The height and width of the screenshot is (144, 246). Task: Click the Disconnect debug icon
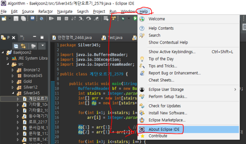pos(74,18)
